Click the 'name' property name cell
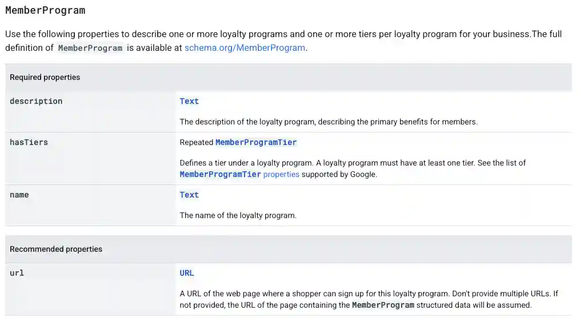This screenshot has width=580, height=318. 19,195
